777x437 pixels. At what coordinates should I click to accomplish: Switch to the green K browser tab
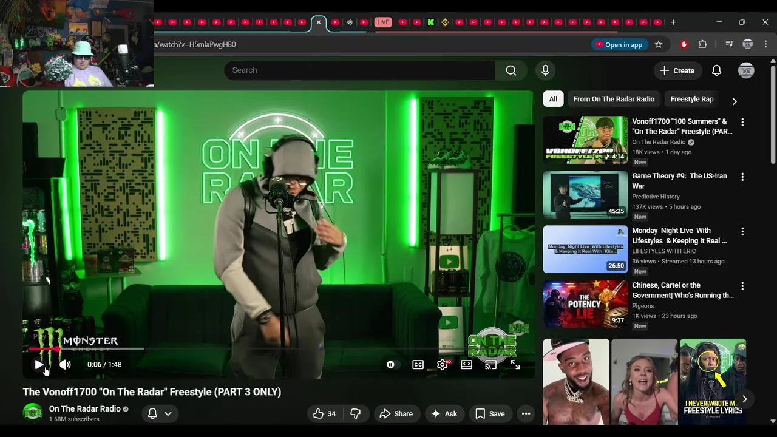coord(430,22)
